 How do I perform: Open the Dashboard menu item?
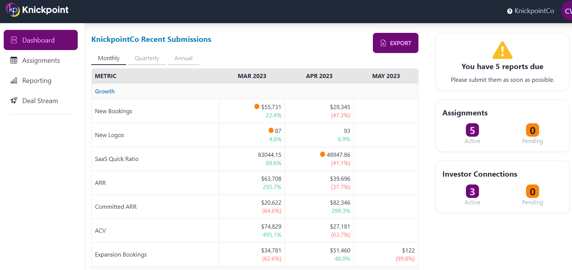click(x=41, y=40)
